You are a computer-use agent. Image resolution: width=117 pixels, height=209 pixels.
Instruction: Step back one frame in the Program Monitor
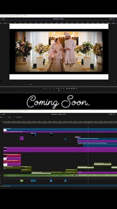click(57, 88)
